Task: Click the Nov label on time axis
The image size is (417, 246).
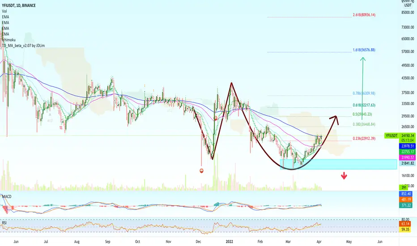Action: [168, 242]
